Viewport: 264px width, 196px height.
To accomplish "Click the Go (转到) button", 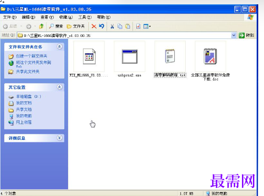I will [x=246, y=35].
